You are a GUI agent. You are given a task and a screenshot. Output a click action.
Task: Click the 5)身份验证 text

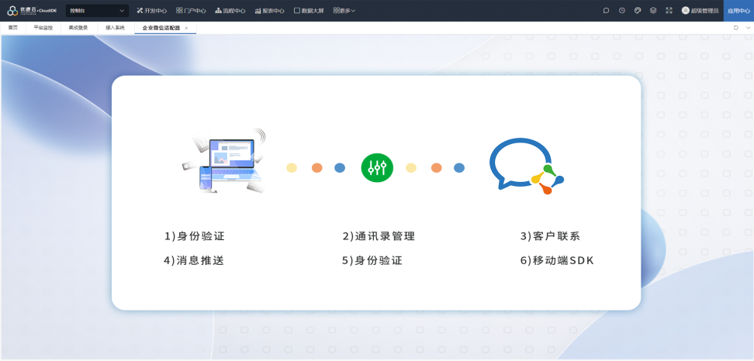click(372, 260)
